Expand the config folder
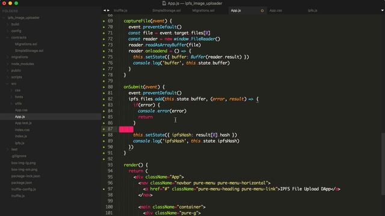This screenshot has height=216, width=385. pyautogui.click(x=8, y=31)
